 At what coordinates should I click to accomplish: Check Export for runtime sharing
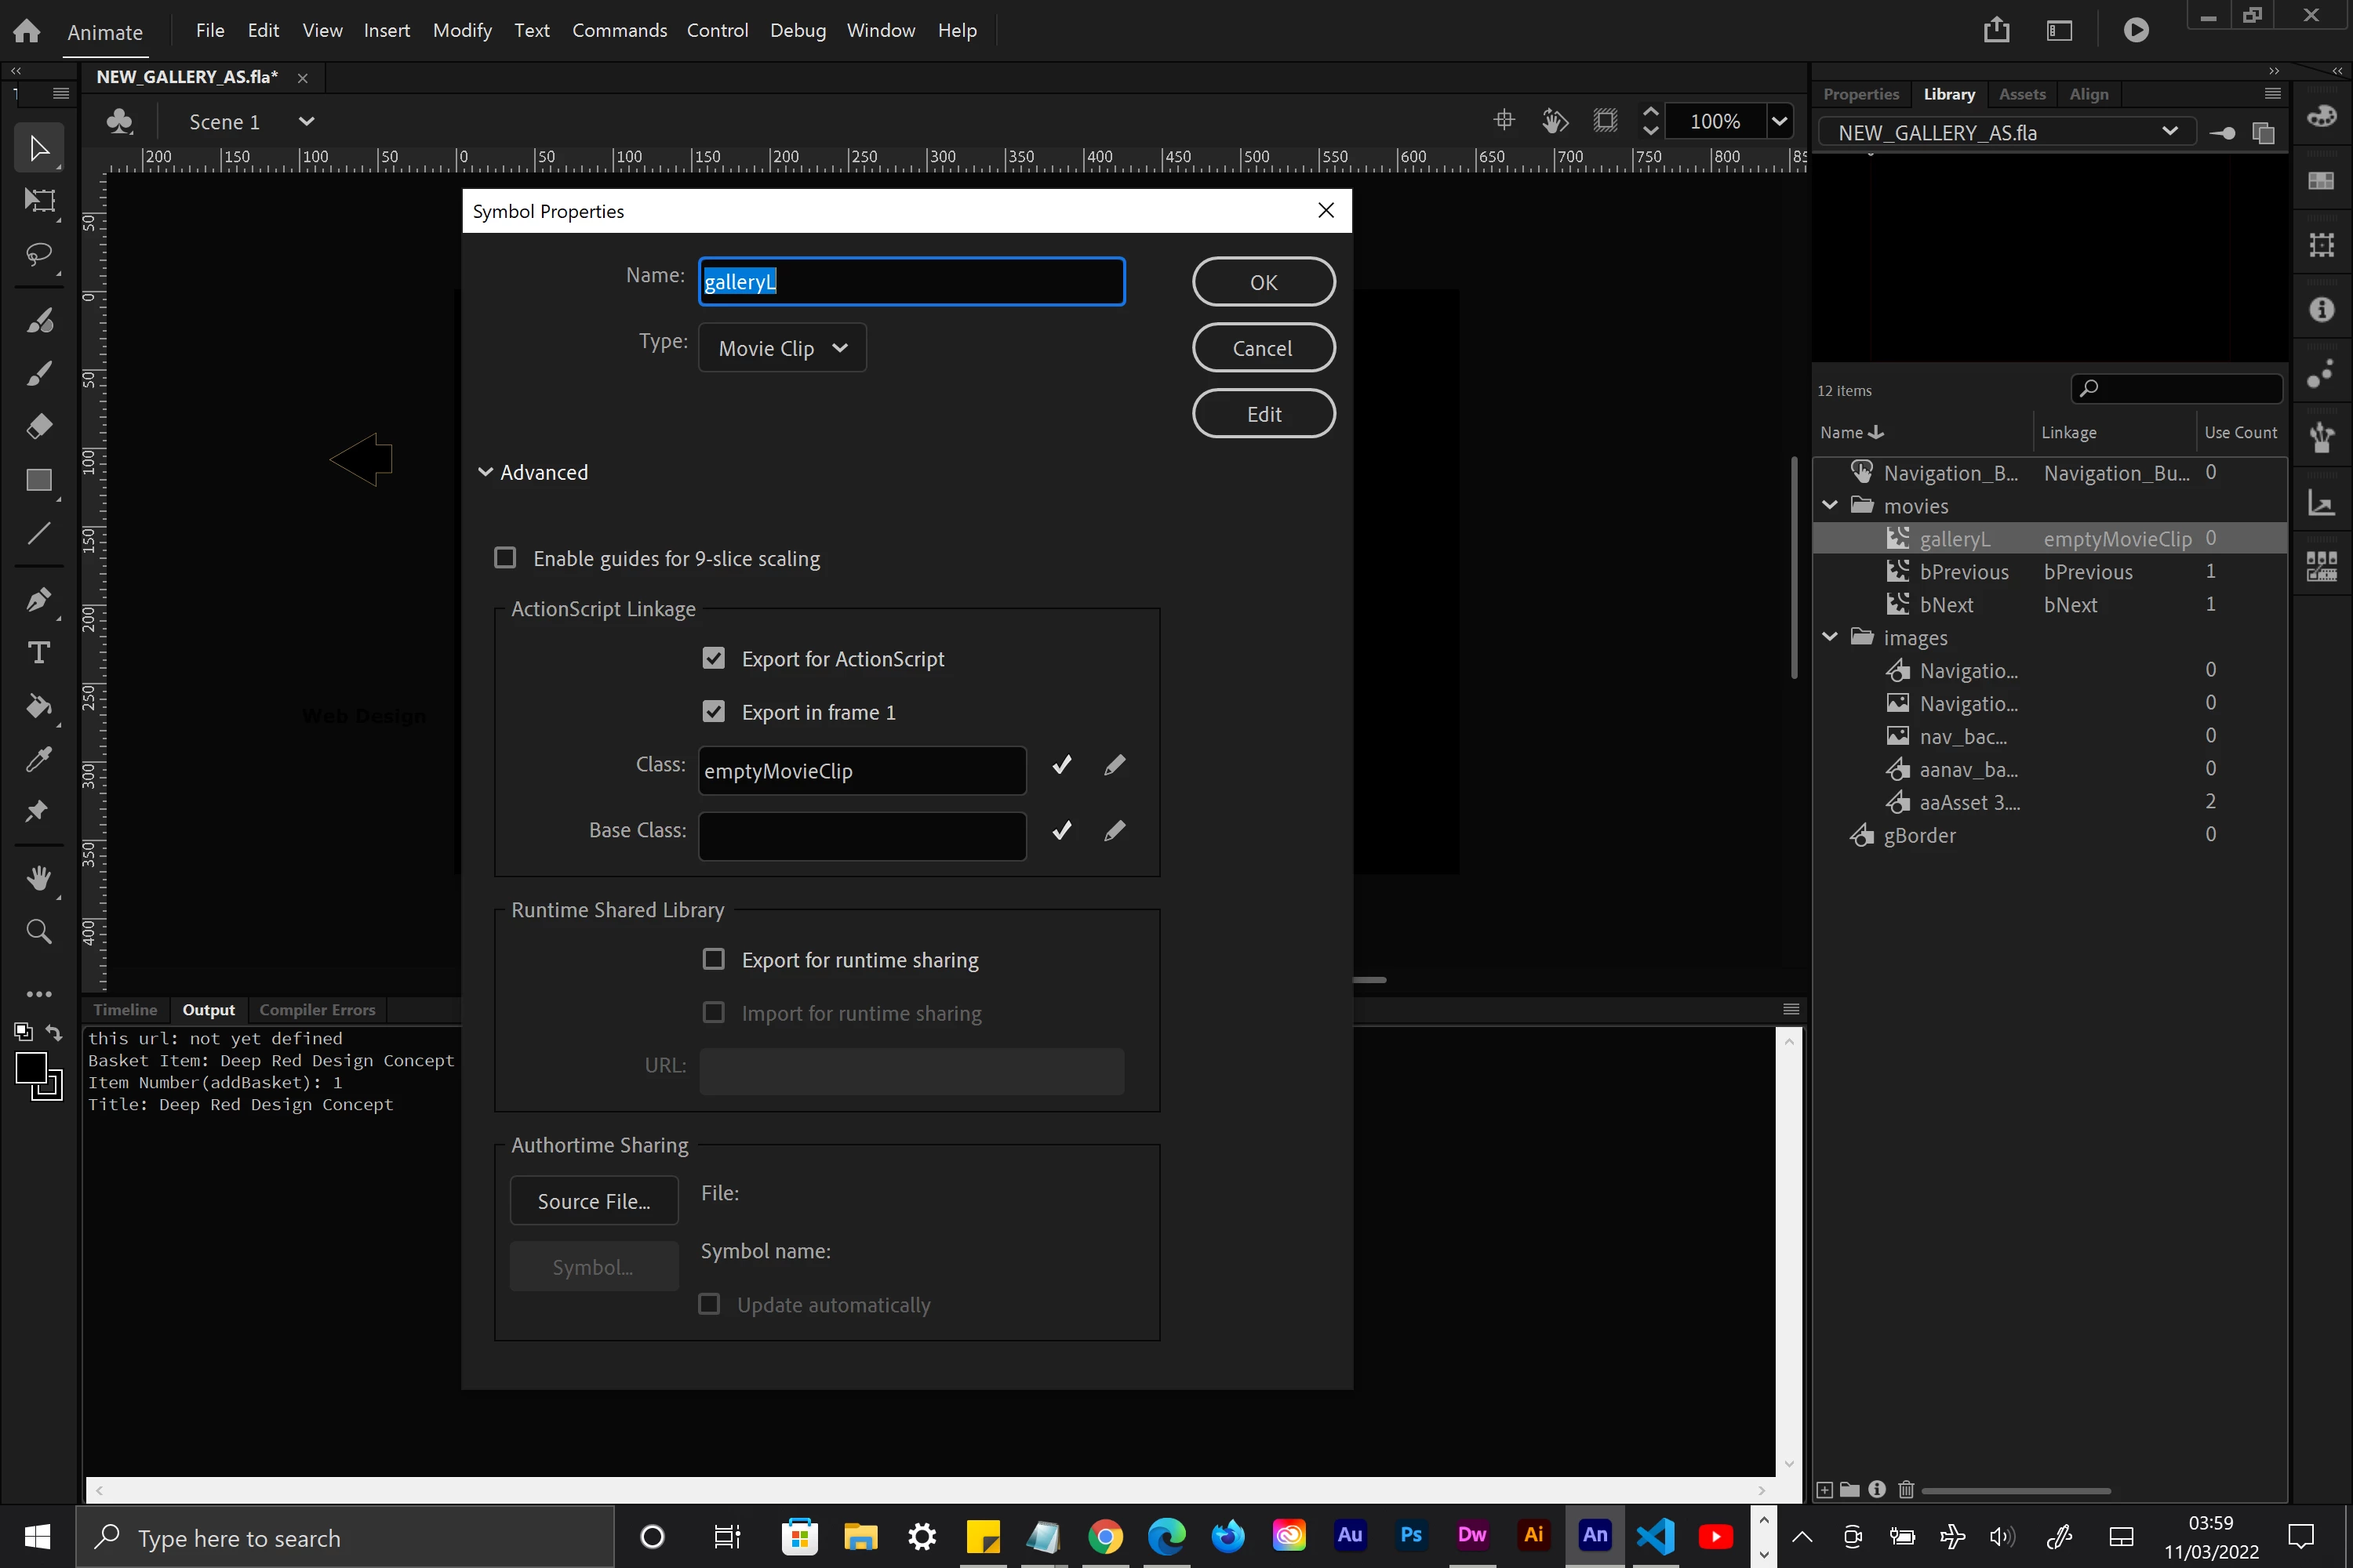click(713, 959)
